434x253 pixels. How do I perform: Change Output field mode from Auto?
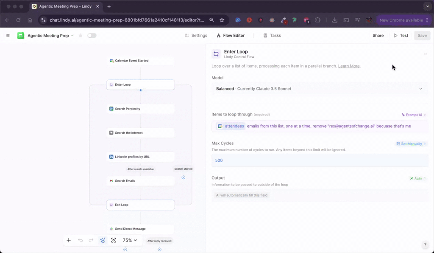[417, 178]
